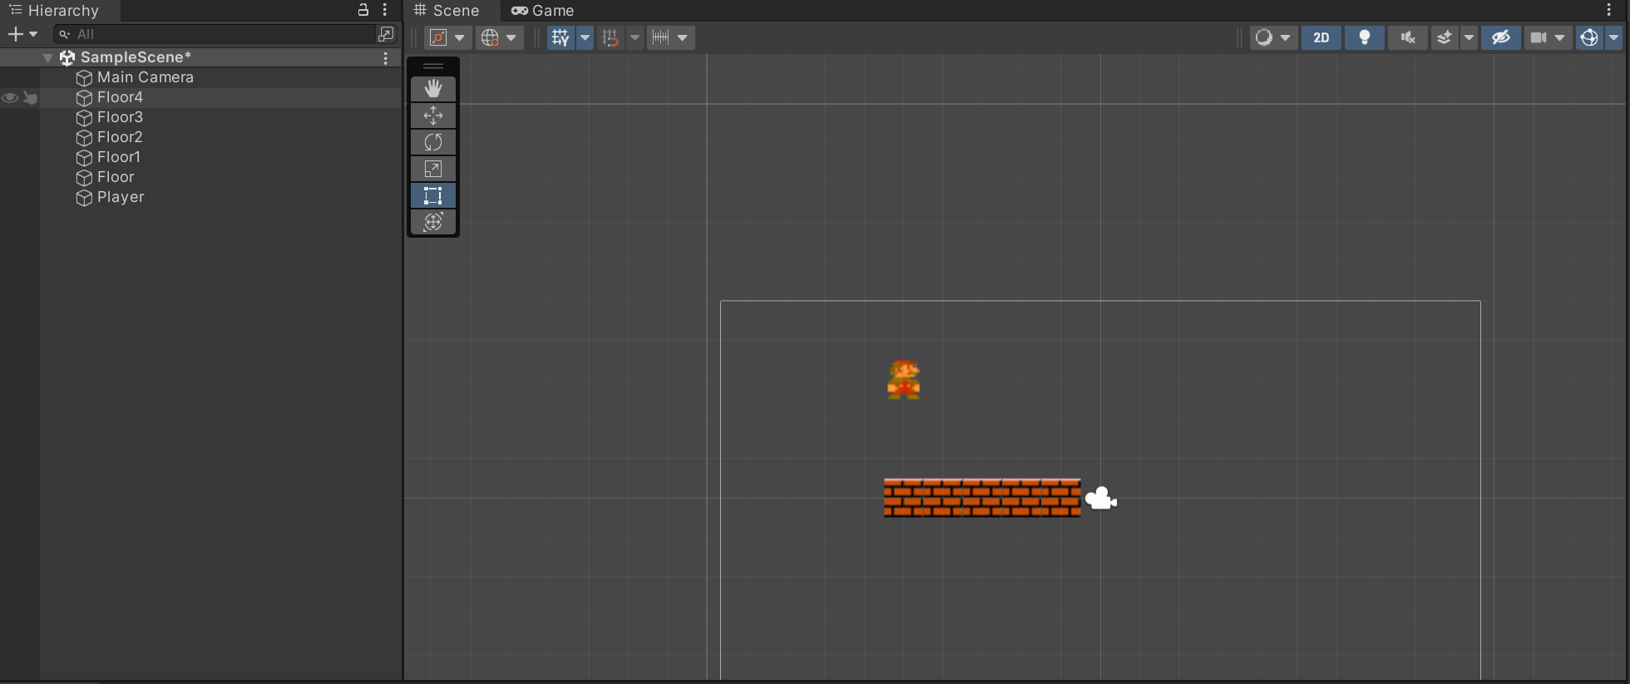This screenshot has width=1630, height=684.
Task: Open the snap increment dropdown arrow
Action: [683, 37]
